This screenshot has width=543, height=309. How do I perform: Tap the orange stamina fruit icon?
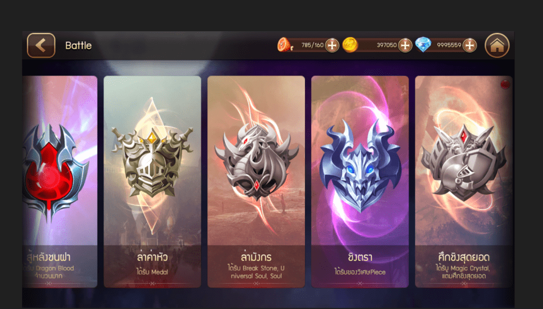point(285,45)
